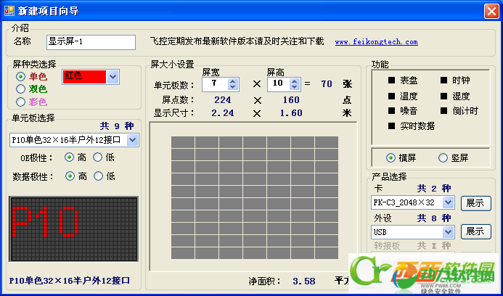Click 展示 button next to card selection

474,202
